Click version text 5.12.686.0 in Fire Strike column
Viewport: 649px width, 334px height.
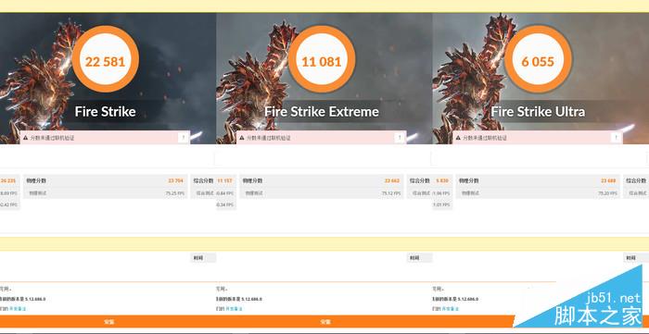(35, 299)
